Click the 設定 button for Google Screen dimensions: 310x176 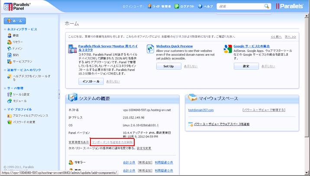[x=246, y=66]
